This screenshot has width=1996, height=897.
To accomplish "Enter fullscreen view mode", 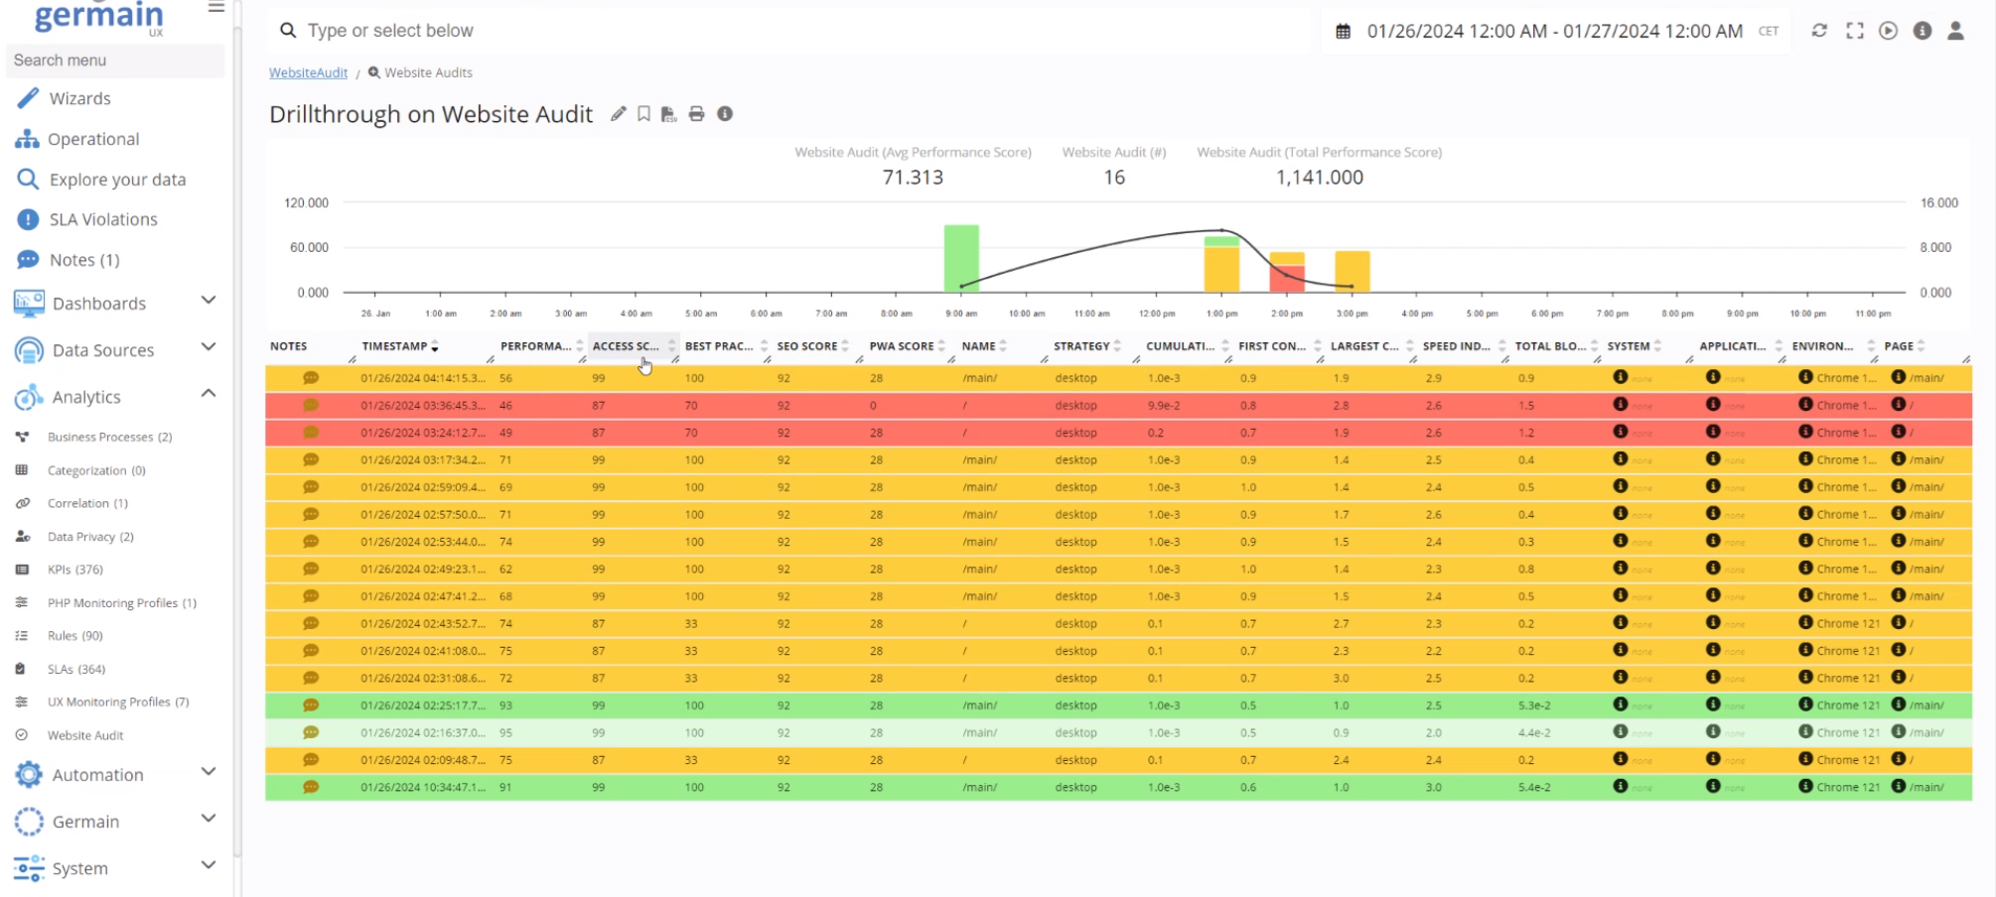I will (x=1854, y=31).
